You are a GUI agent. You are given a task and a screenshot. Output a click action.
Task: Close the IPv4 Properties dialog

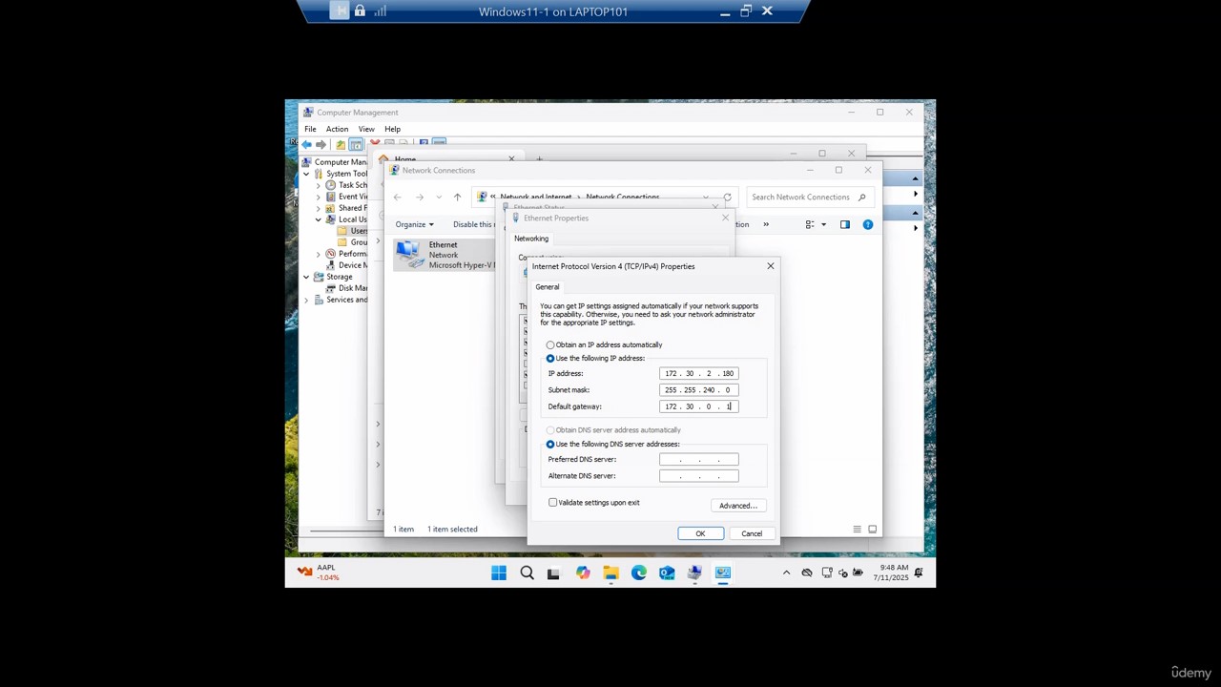771,266
